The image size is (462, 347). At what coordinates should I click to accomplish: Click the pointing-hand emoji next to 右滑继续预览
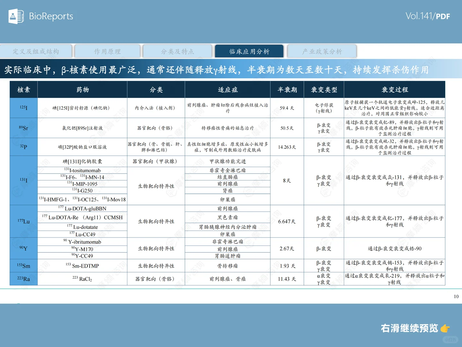(445, 328)
